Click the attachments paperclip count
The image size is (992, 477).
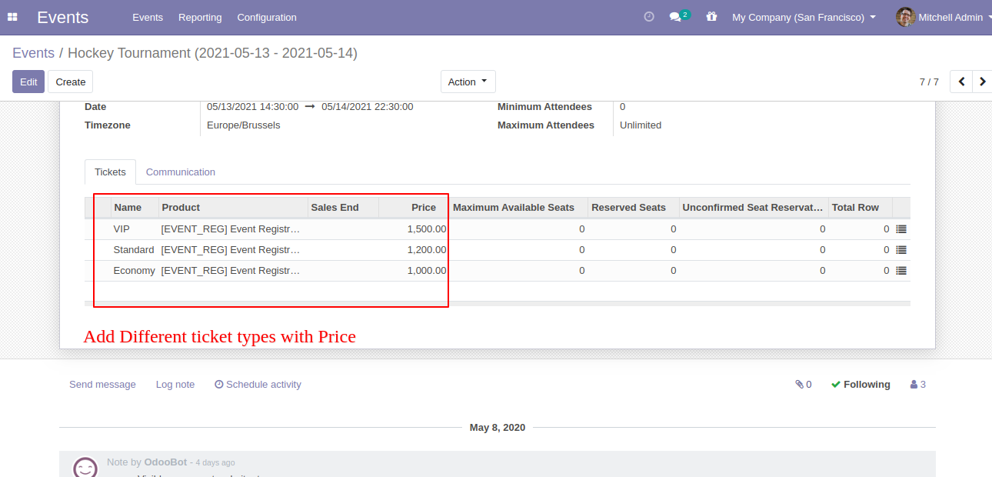click(x=803, y=385)
